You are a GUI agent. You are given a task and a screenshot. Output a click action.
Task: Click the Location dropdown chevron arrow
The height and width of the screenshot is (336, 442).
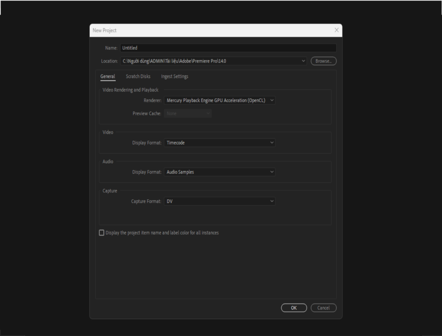point(303,61)
